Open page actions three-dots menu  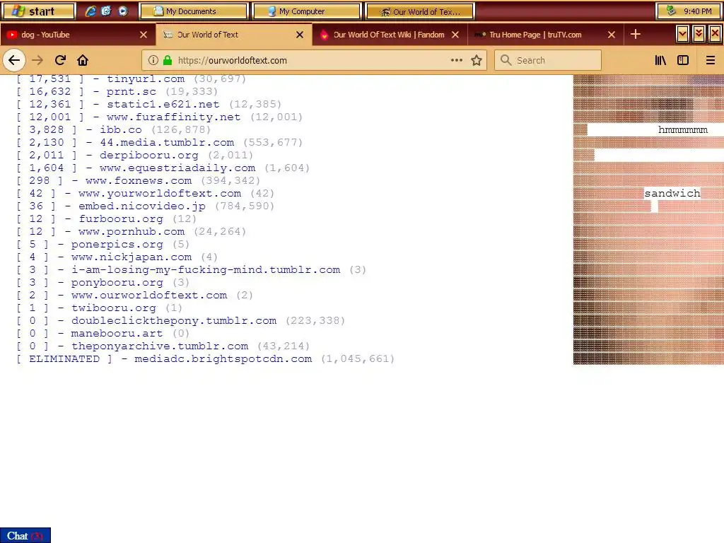point(457,60)
